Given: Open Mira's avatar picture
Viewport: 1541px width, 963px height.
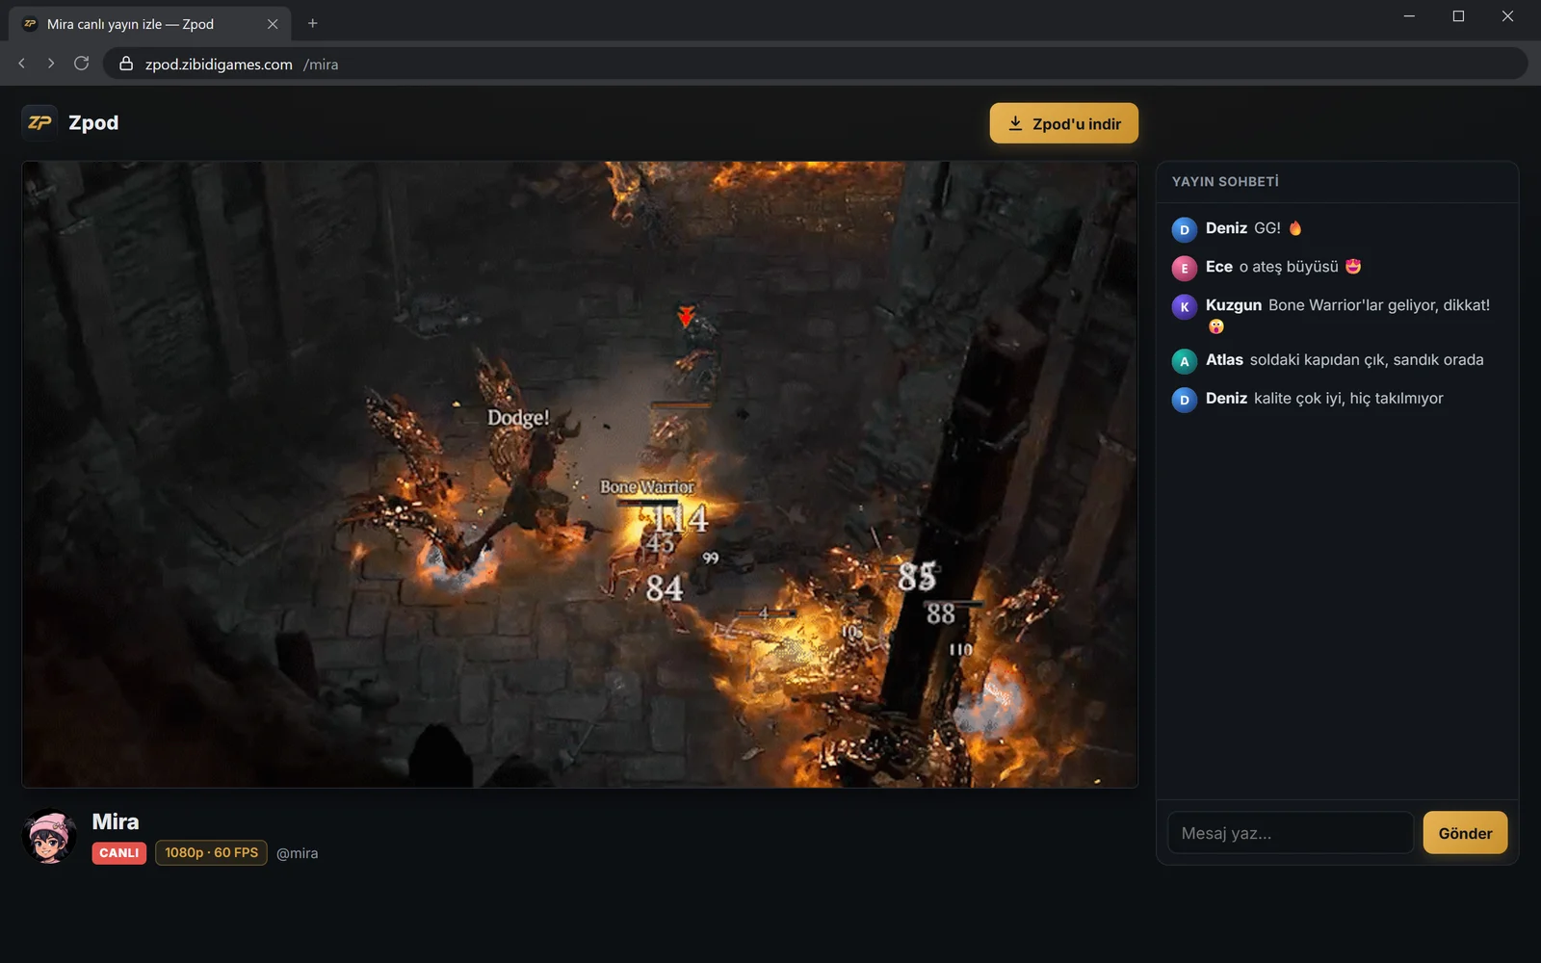Looking at the screenshot, I should click(x=49, y=836).
